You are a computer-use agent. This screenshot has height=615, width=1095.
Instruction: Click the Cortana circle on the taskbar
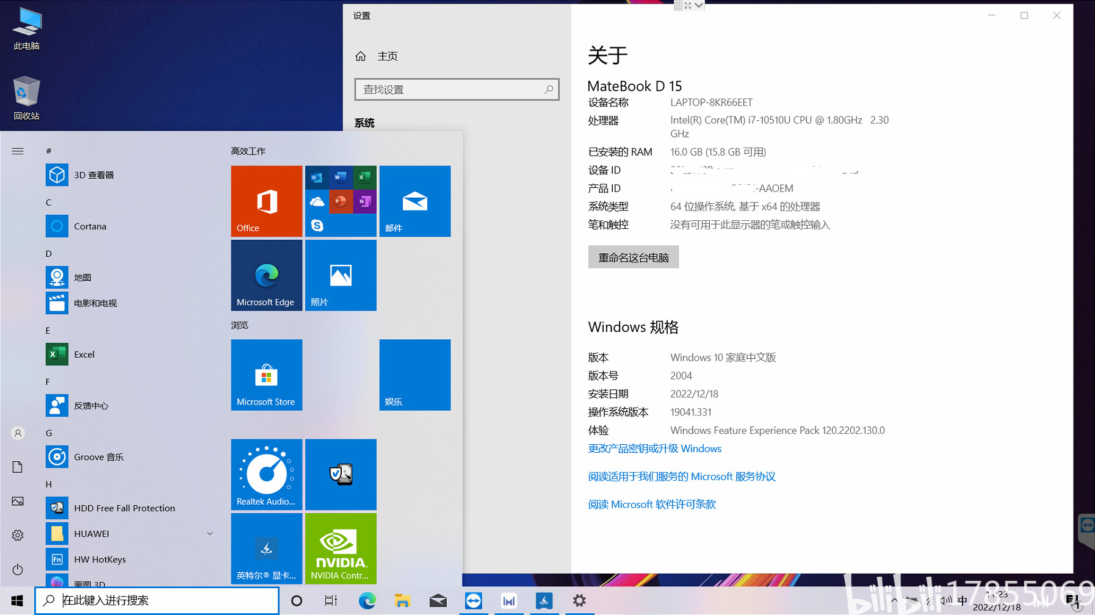[x=297, y=601]
